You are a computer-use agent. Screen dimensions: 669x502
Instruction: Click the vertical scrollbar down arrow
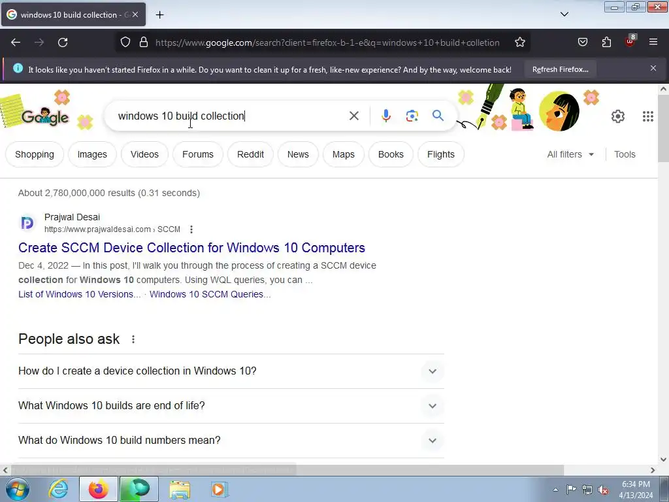coord(663,460)
